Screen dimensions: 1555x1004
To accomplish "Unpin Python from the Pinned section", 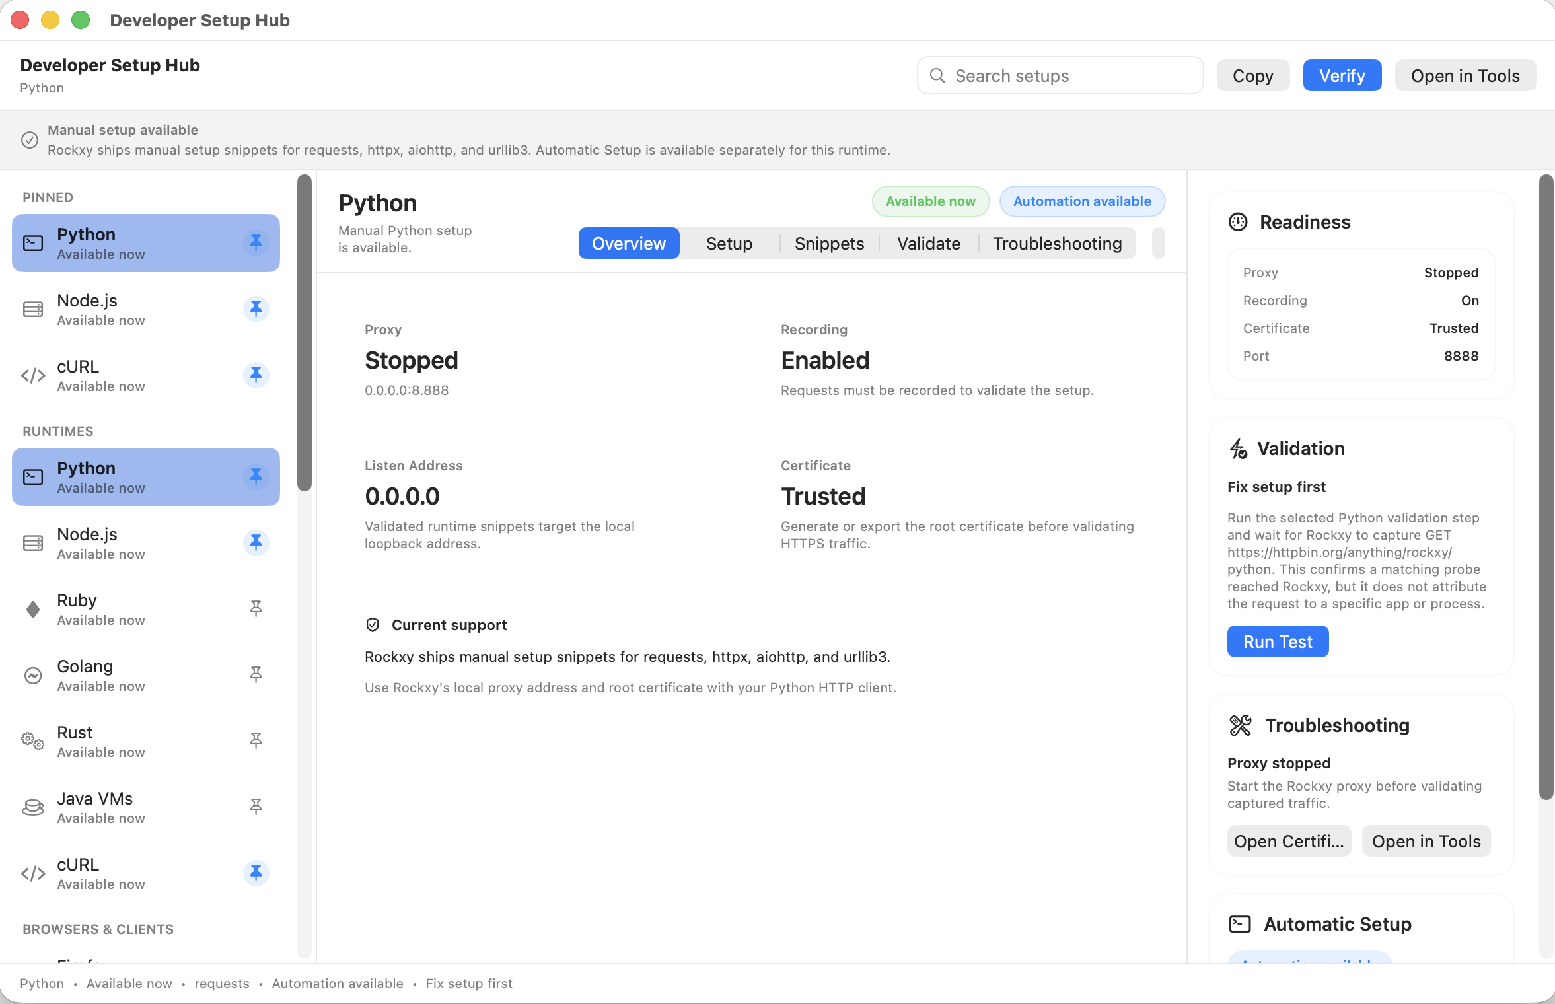I will point(255,242).
